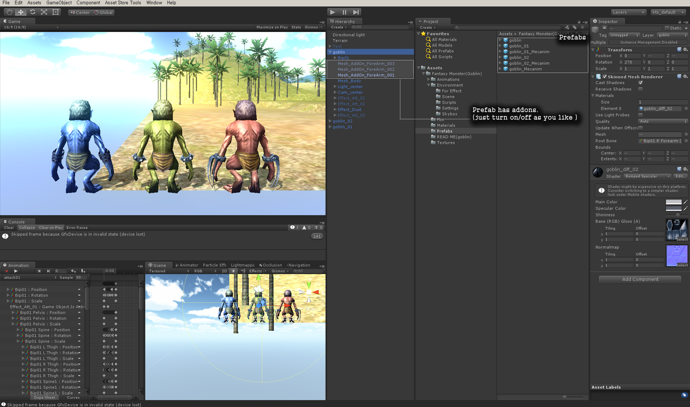Toggle Cast Shadows checkbox
The width and height of the screenshot is (690, 407).
point(640,83)
